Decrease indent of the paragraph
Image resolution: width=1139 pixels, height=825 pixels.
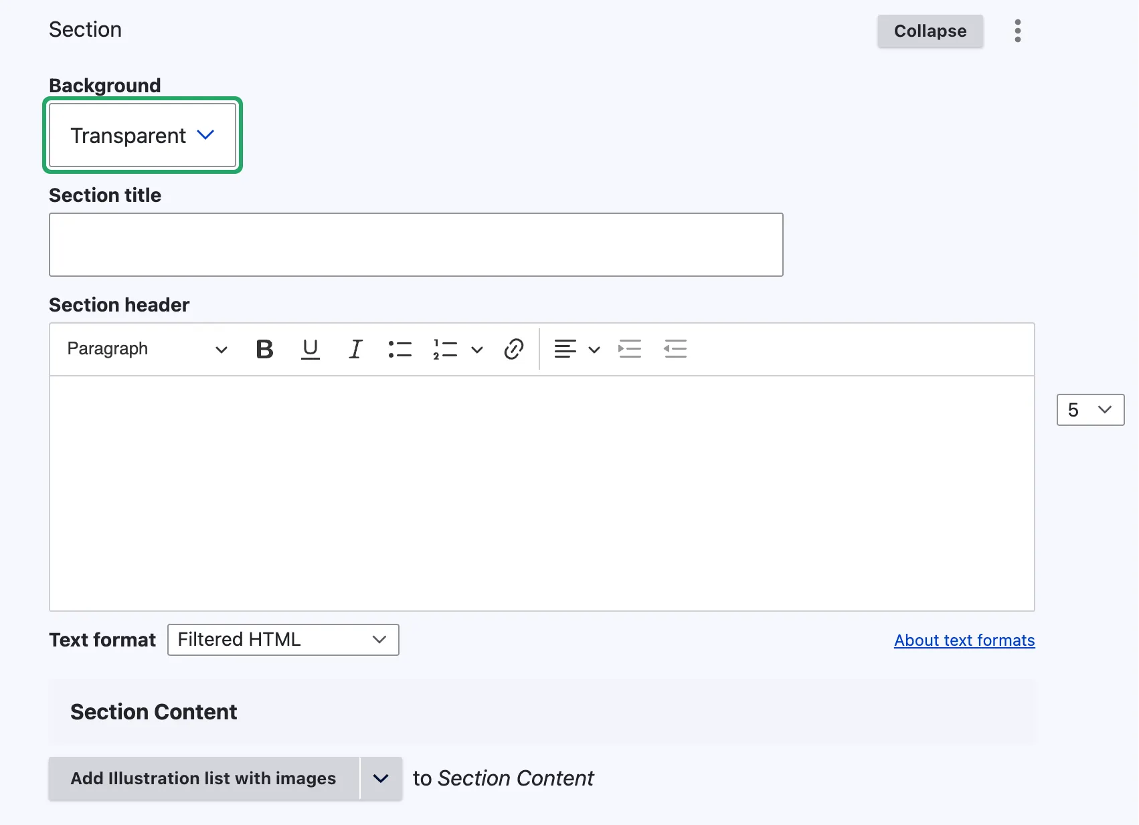coord(675,349)
